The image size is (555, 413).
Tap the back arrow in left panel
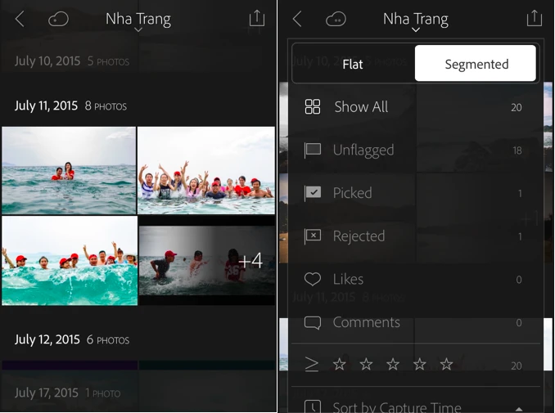tap(20, 19)
